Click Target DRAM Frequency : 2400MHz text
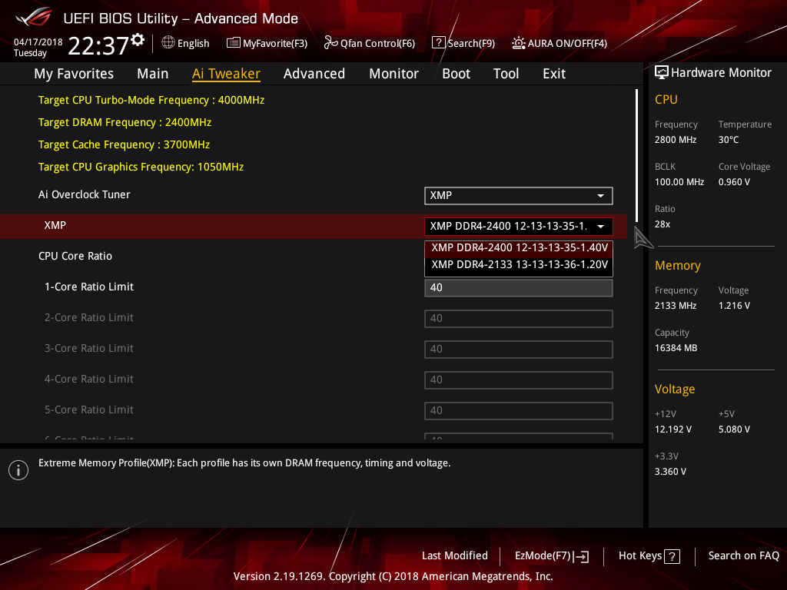 (125, 122)
